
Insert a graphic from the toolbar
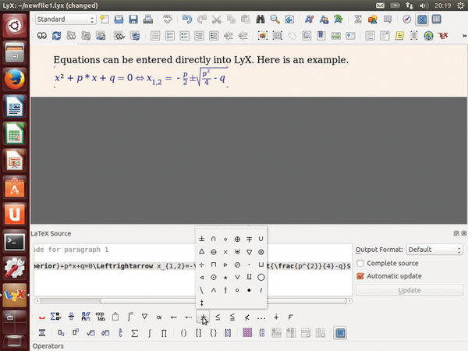pos(372,19)
